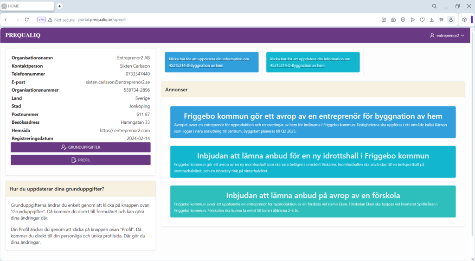Viewport: 475px width, 261px height.
Task: Expand the entreprenor2 user menu
Action: pyautogui.click(x=447, y=35)
